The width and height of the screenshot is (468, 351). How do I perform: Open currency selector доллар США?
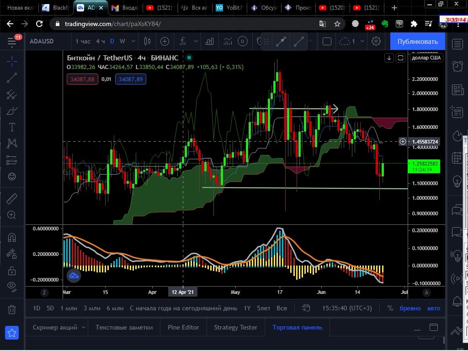(x=426, y=58)
